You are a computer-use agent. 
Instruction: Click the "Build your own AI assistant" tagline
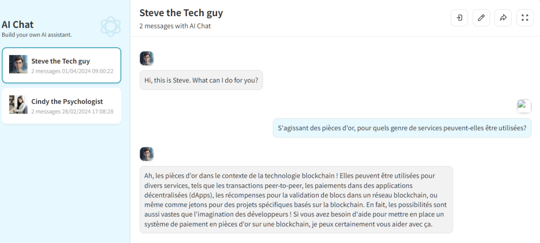coord(37,35)
